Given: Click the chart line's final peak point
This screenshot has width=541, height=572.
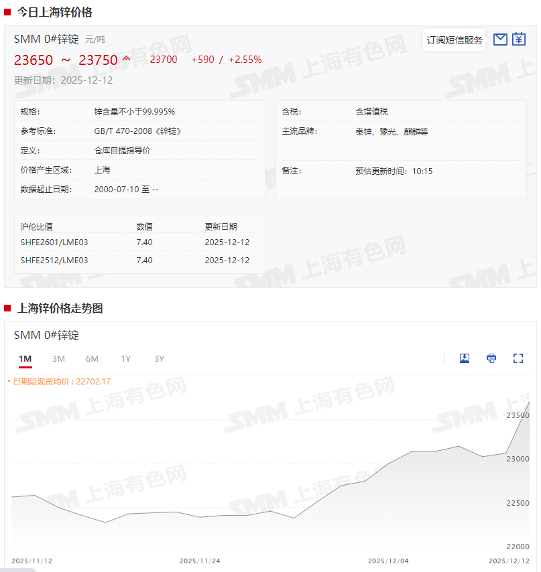Looking at the screenshot, I should coord(529,402).
